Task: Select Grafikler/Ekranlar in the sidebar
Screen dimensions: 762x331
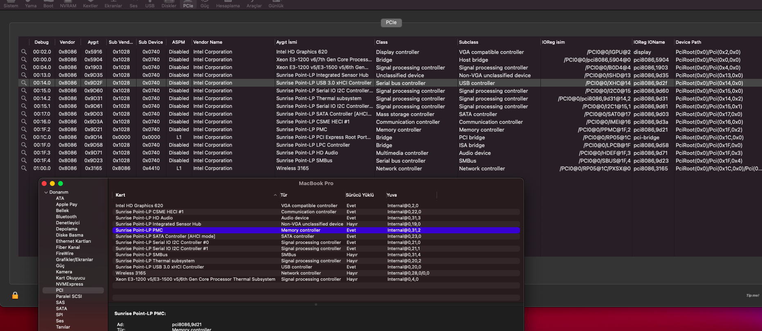Action: pos(74,259)
